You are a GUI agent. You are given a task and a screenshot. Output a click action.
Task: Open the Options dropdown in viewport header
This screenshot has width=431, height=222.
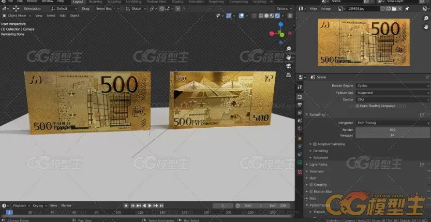[x=284, y=8]
